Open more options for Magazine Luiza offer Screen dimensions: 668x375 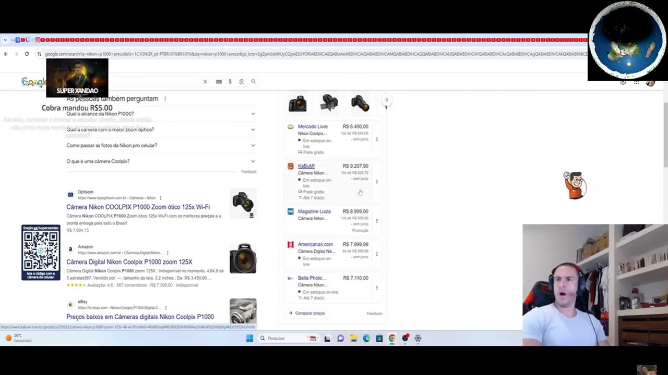pos(377,221)
